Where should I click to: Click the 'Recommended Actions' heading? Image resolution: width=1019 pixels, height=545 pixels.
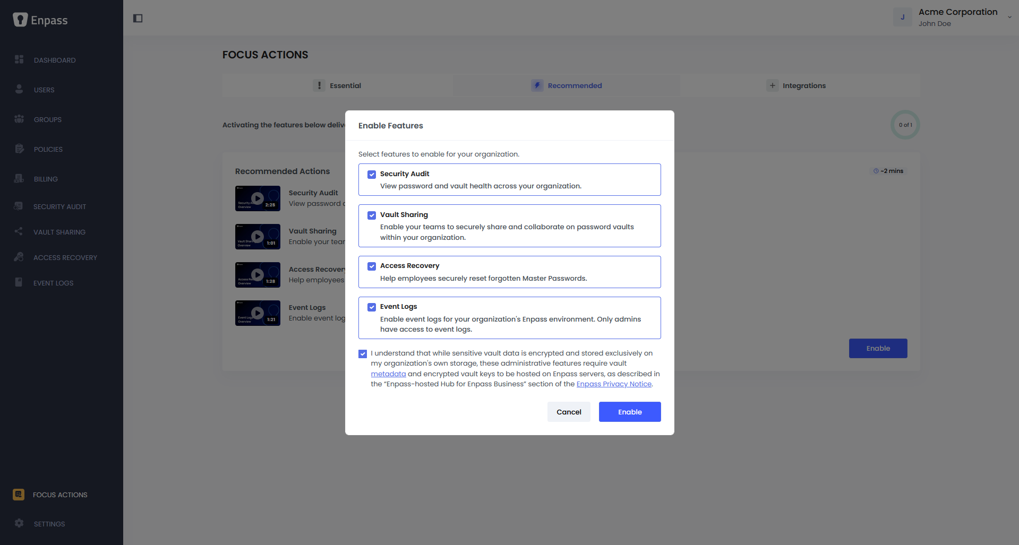click(282, 171)
